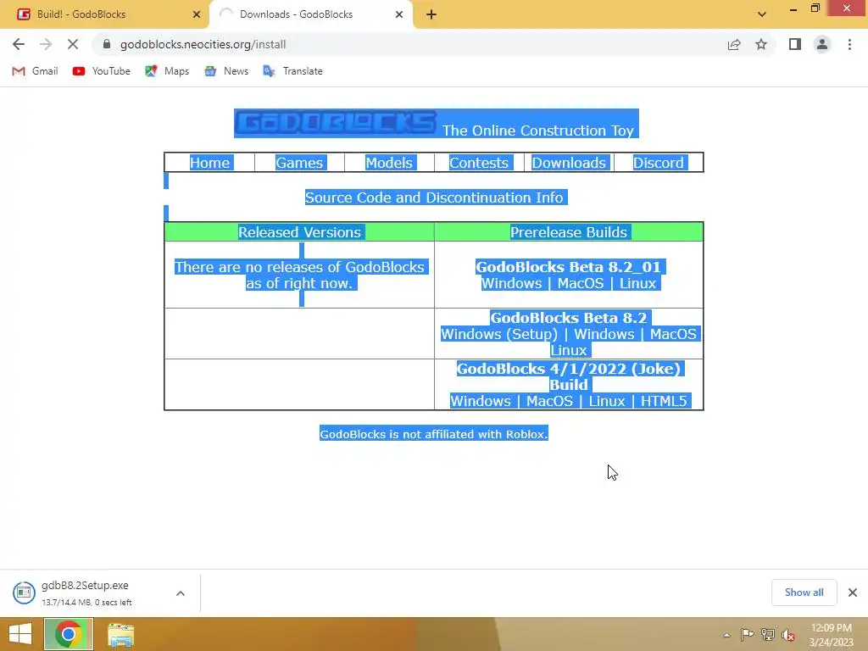Open a new browser tab
Screen dimensions: 868x651
[431, 14]
